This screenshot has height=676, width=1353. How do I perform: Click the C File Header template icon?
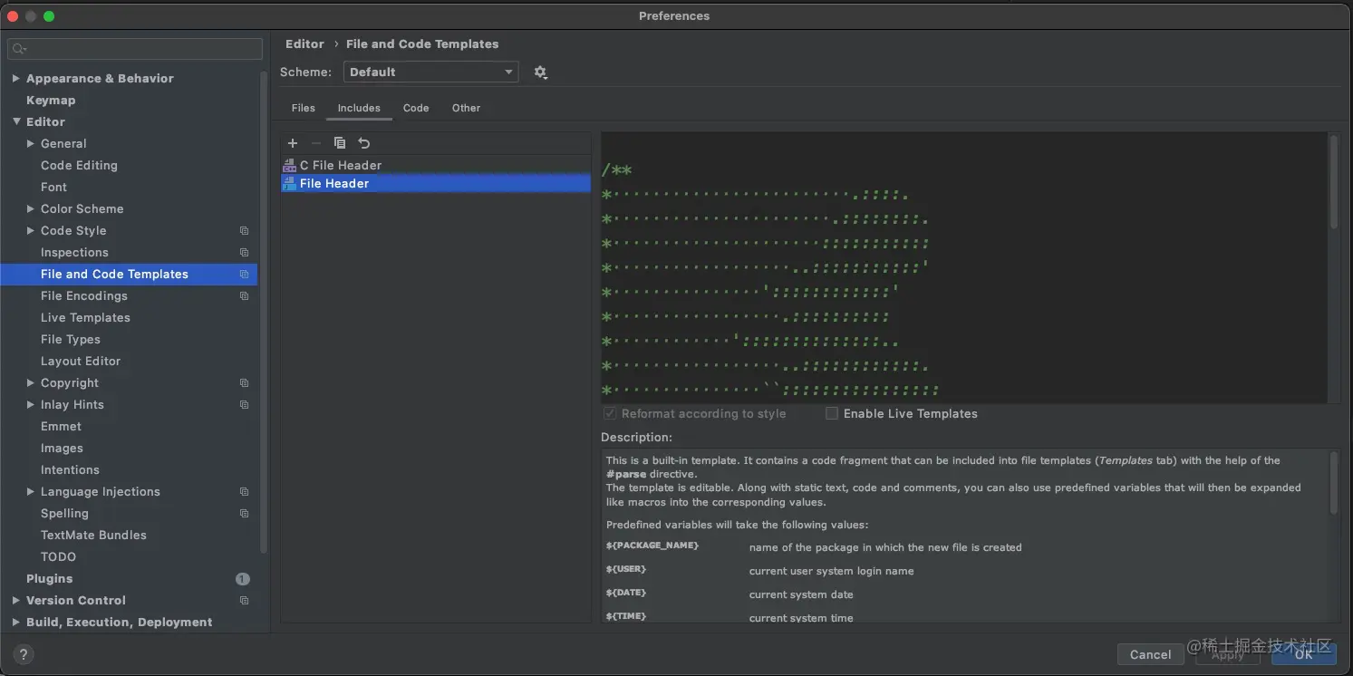coord(290,166)
